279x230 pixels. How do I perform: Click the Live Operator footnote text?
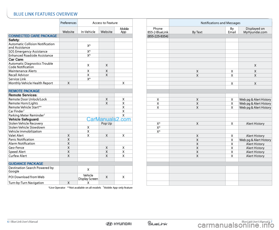[x=57, y=188]
